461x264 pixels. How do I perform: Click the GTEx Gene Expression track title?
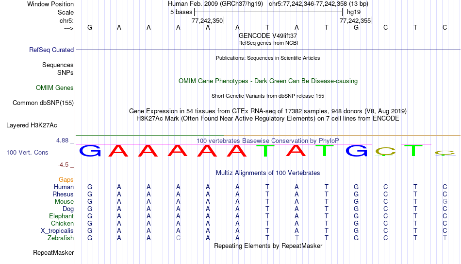pos(268,111)
